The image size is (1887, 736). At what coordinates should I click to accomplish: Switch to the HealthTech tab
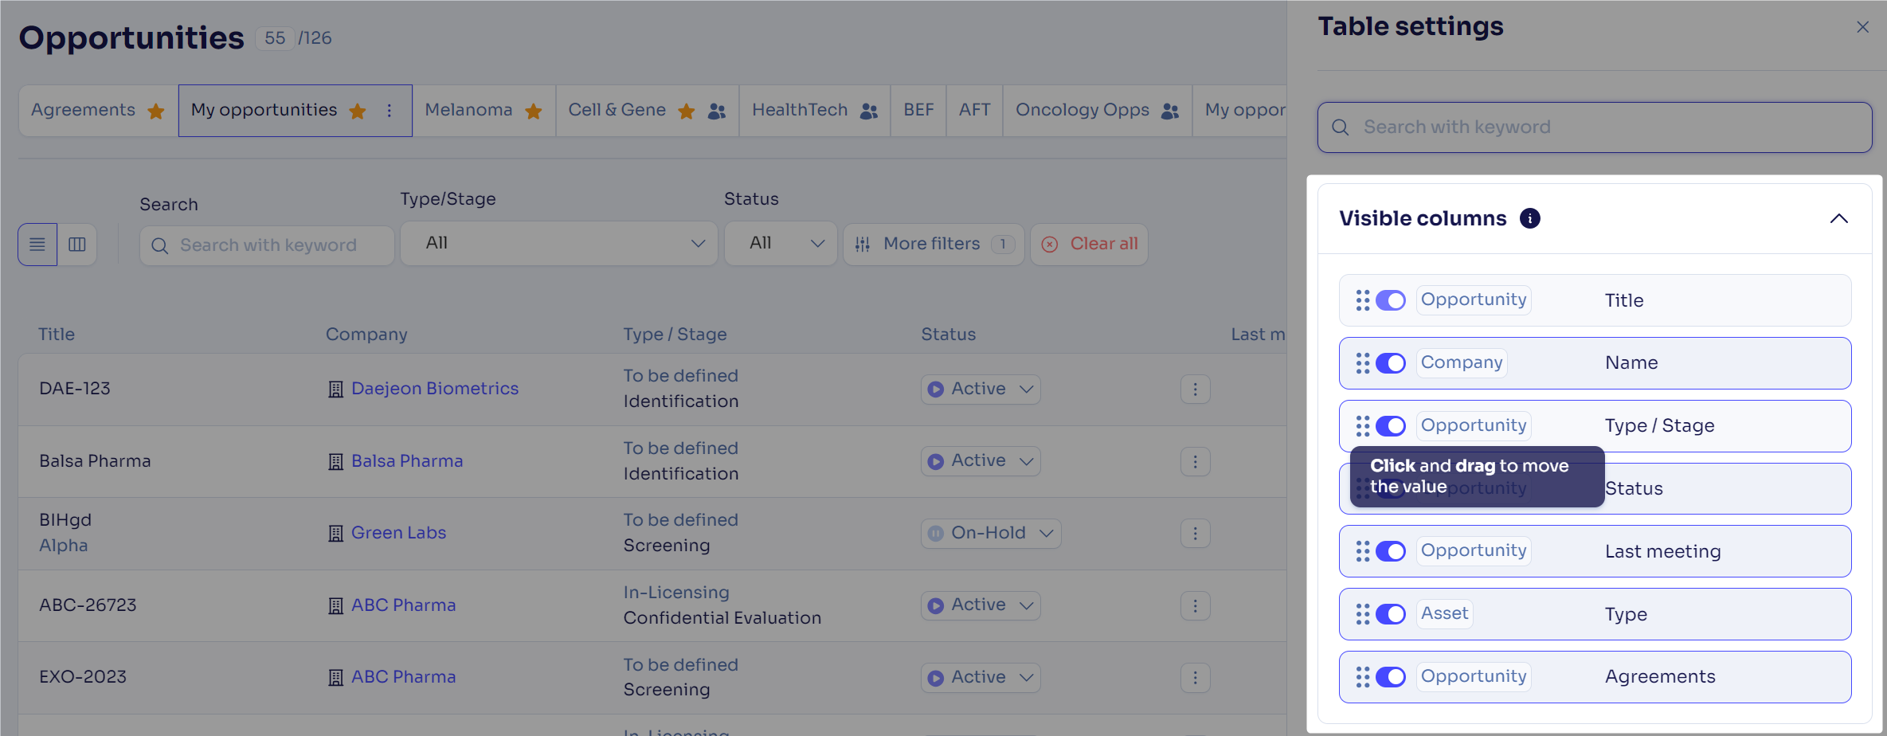[x=814, y=111]
